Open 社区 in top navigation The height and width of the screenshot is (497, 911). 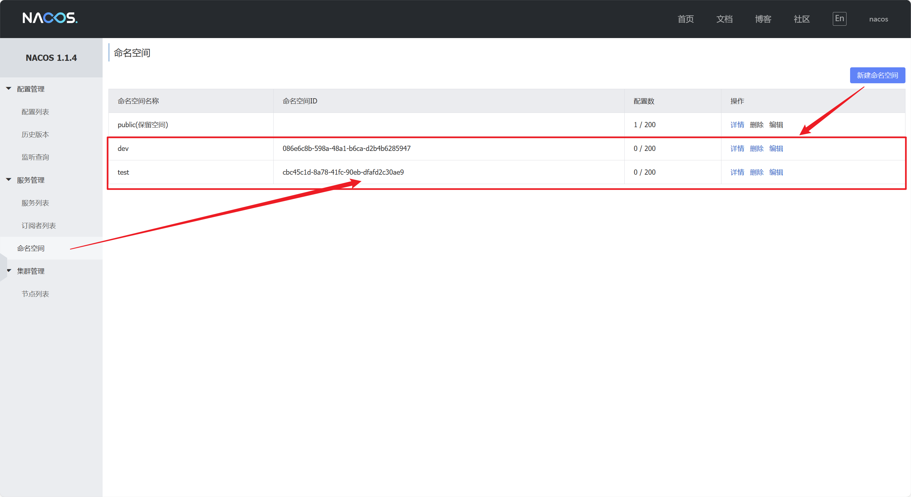pyautogui.click(x=801, y=19)
